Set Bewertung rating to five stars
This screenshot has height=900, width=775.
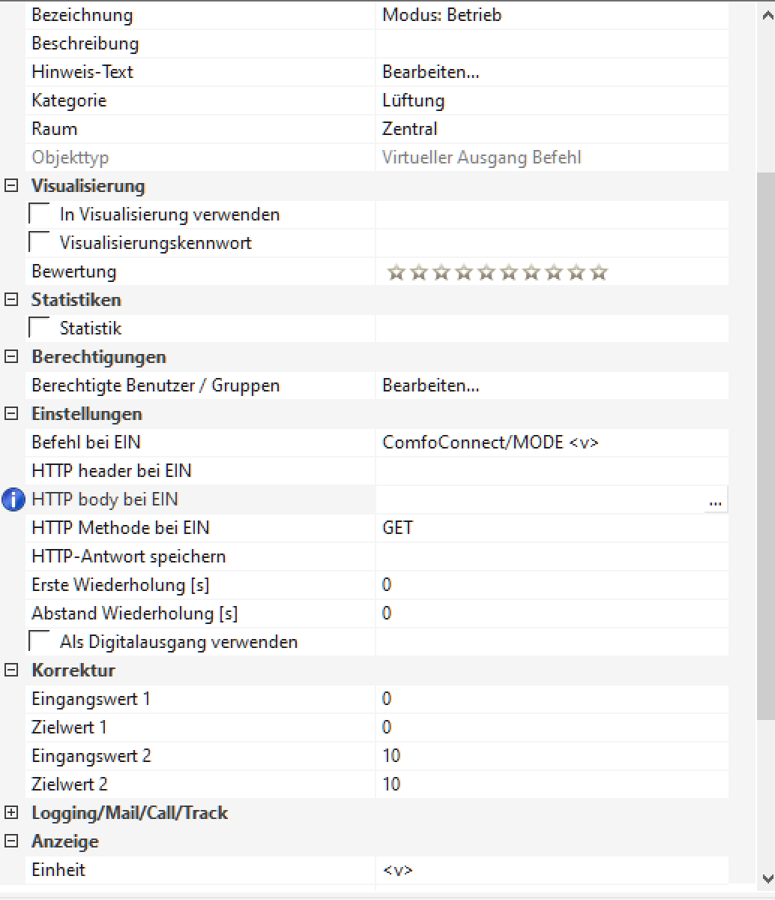click(x=486, y=272)
